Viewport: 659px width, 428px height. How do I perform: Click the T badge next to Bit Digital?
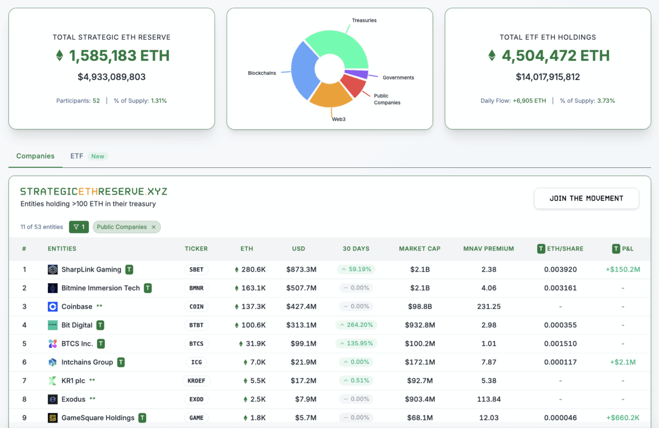tap(100, 325)
